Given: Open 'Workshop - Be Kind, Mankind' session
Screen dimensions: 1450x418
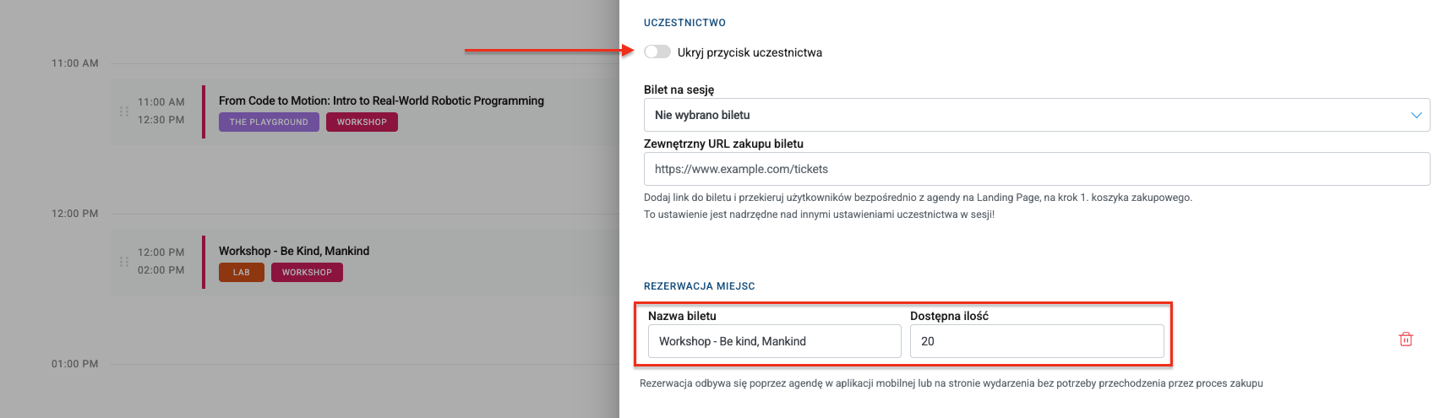Looking at the screenshot, I should (x=294, y=251).
